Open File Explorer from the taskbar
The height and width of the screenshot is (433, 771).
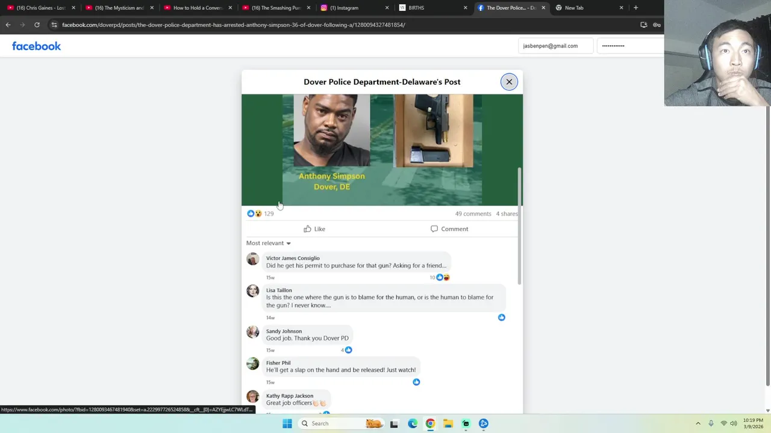[448, 423]
